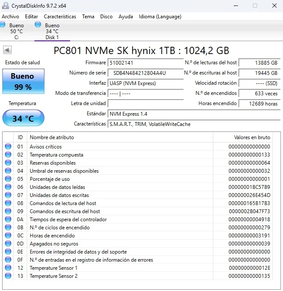The height and width of the screenshot is (291, 283).
Task: Select the Disk 1 drive tab
Action: click(x=52, y=31)
